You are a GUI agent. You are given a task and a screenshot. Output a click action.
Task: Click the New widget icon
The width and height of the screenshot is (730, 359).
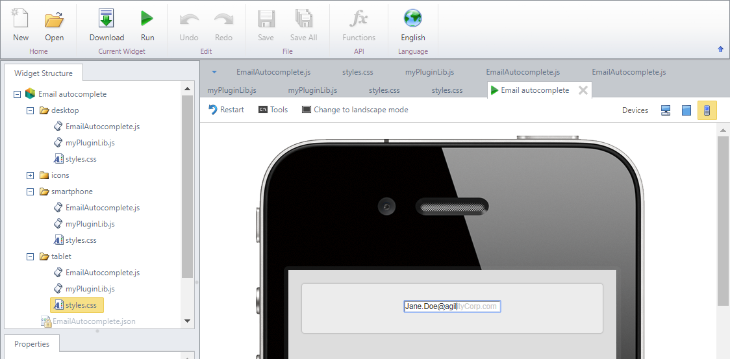pos(21,19)
